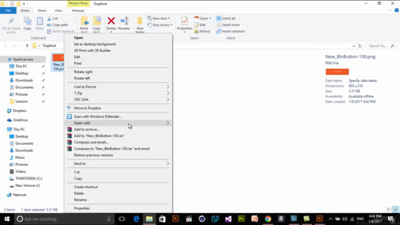Open Visual Studio from taskbar
The width and height of the screenshot is (400, 225).
click(228, 219)
